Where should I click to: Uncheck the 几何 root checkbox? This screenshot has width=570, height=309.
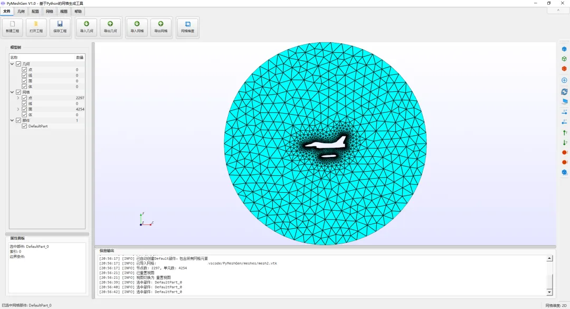[x=18, y=64]
